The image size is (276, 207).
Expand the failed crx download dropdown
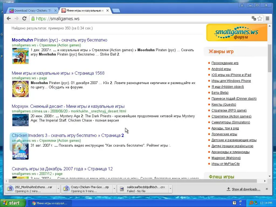pyautogui.click(x=170, y=189)
